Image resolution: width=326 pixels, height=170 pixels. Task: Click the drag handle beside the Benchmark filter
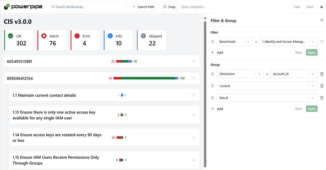(x=212, y=41)
